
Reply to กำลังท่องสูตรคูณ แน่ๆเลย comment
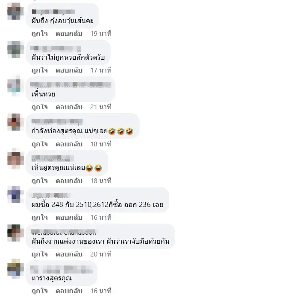pyautogui.click(x=69, y=144)
